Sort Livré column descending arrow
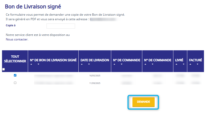 (x=183, y=64)
